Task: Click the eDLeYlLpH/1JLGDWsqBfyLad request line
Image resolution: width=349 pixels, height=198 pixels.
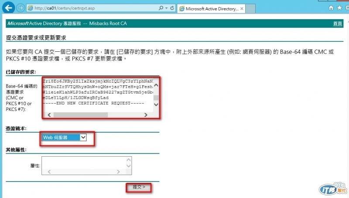Action: click(x=75, y=97)
